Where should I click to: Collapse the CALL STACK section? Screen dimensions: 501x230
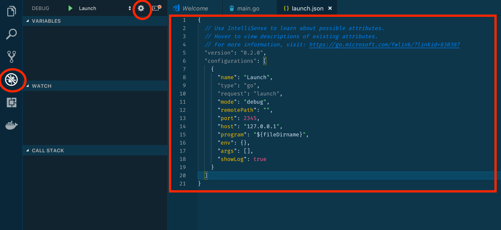point(28,151)
